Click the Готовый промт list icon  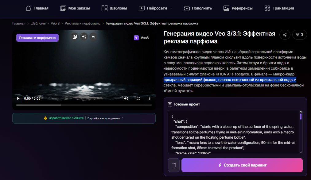click(169, 104)
